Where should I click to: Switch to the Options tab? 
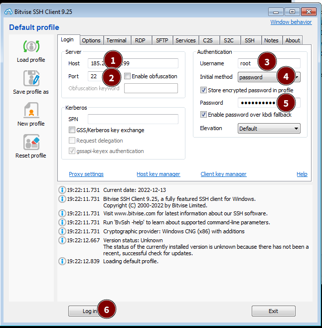click(91, 40)
